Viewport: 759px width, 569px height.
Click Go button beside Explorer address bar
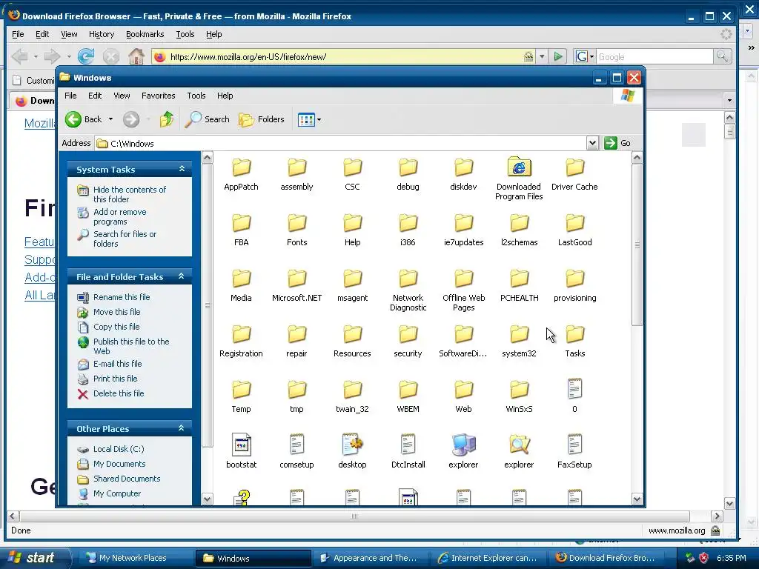tap(617, 143)
